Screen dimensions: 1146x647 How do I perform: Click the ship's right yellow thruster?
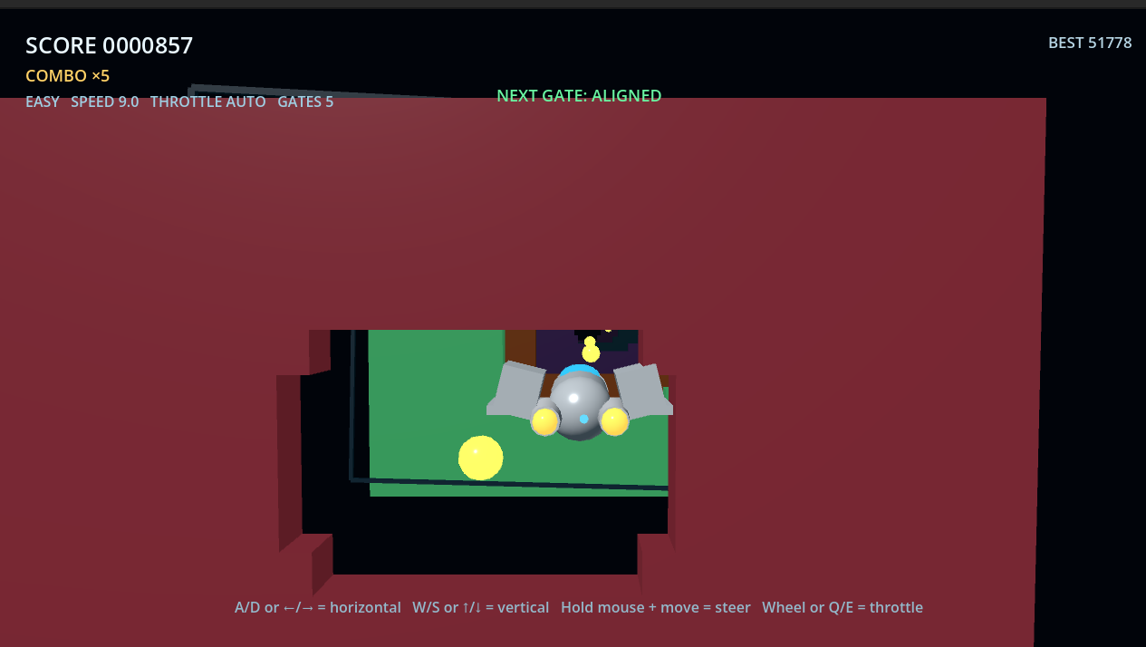click(614, 421)
